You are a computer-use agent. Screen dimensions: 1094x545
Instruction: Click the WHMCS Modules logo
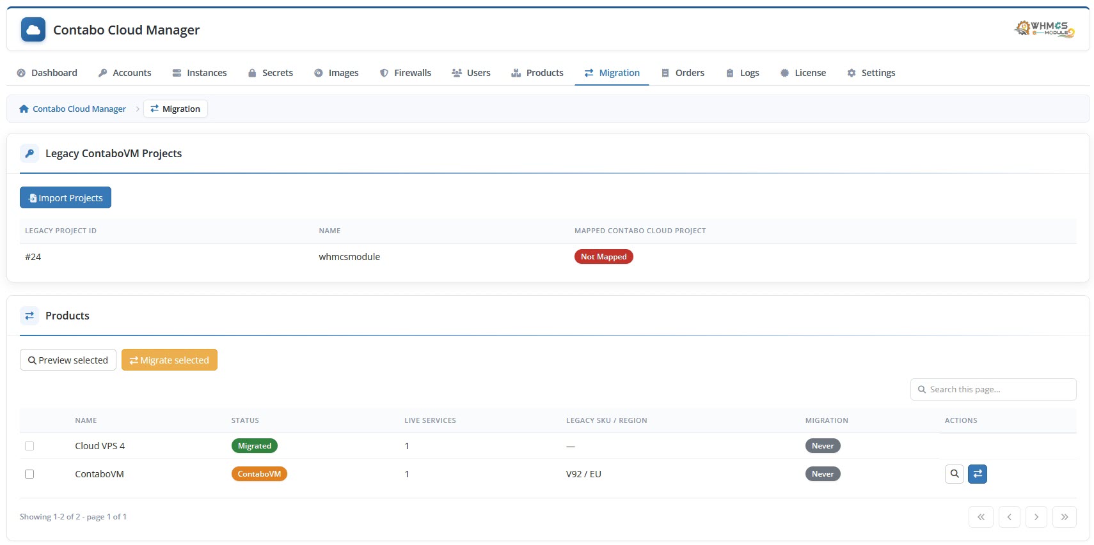(x=1044, y=29)
